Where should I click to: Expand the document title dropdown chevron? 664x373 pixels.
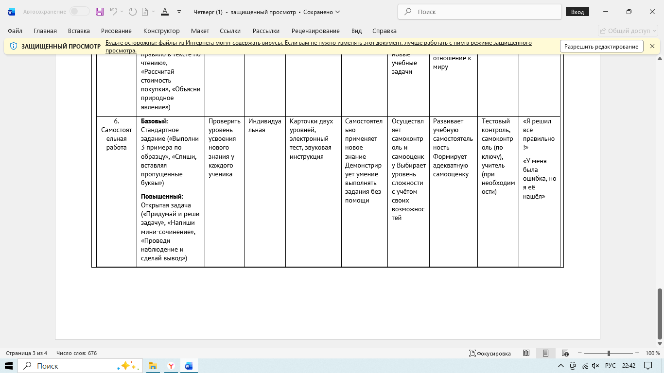(x=338, y=12)
